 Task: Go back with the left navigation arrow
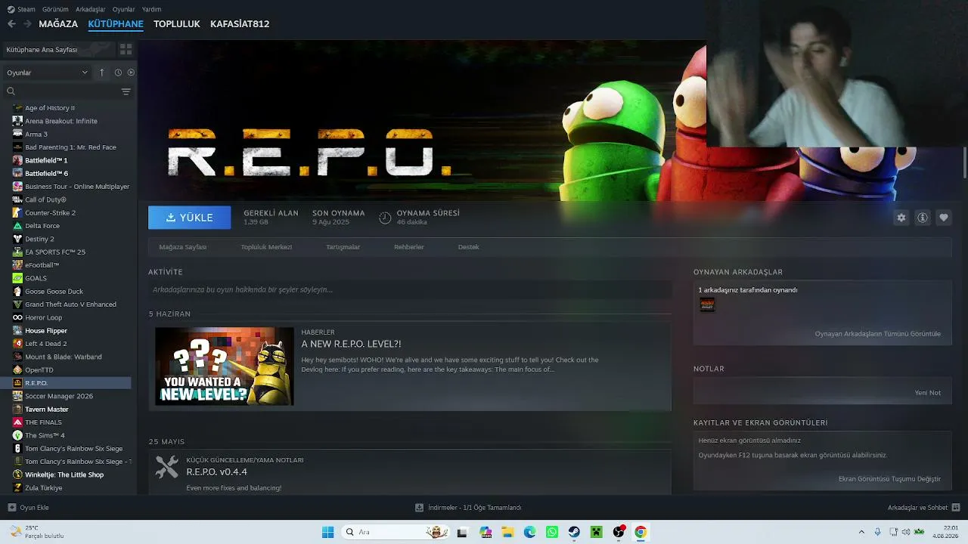pos(11,24)
